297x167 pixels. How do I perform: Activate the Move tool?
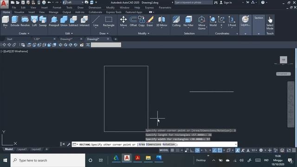click(x=123, y=21)
